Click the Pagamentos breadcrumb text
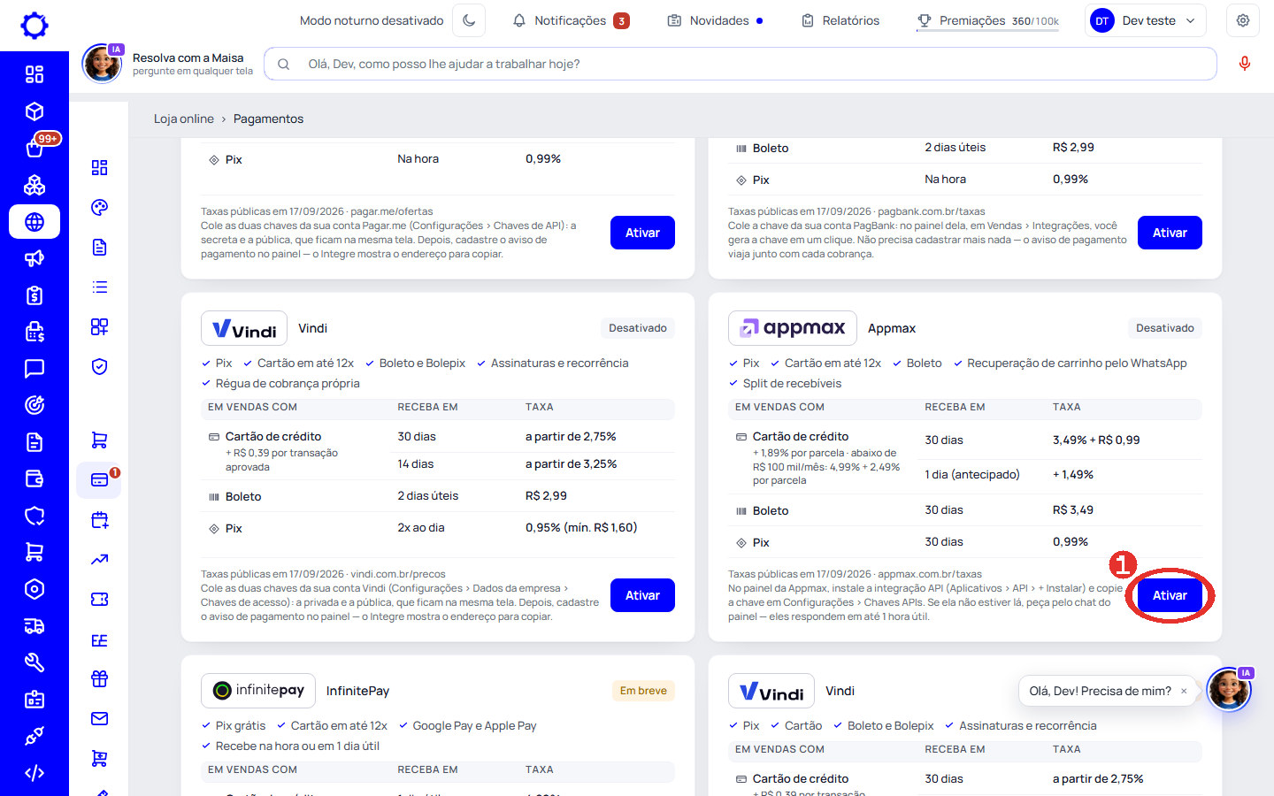 pyautogui.click(x=268, y=119)
